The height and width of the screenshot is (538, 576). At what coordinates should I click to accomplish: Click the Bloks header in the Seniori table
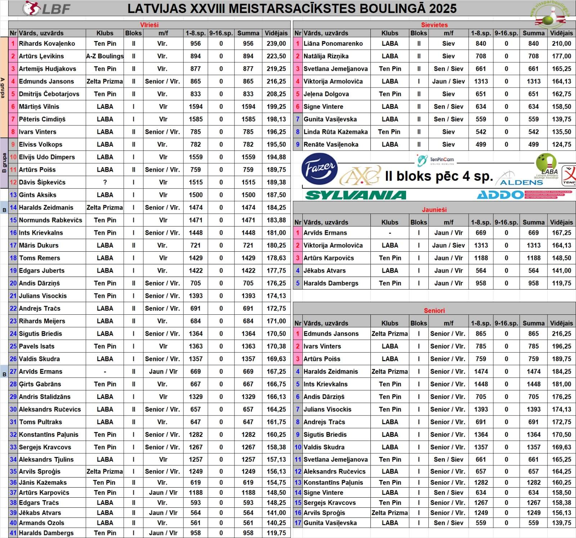point(419,323)
